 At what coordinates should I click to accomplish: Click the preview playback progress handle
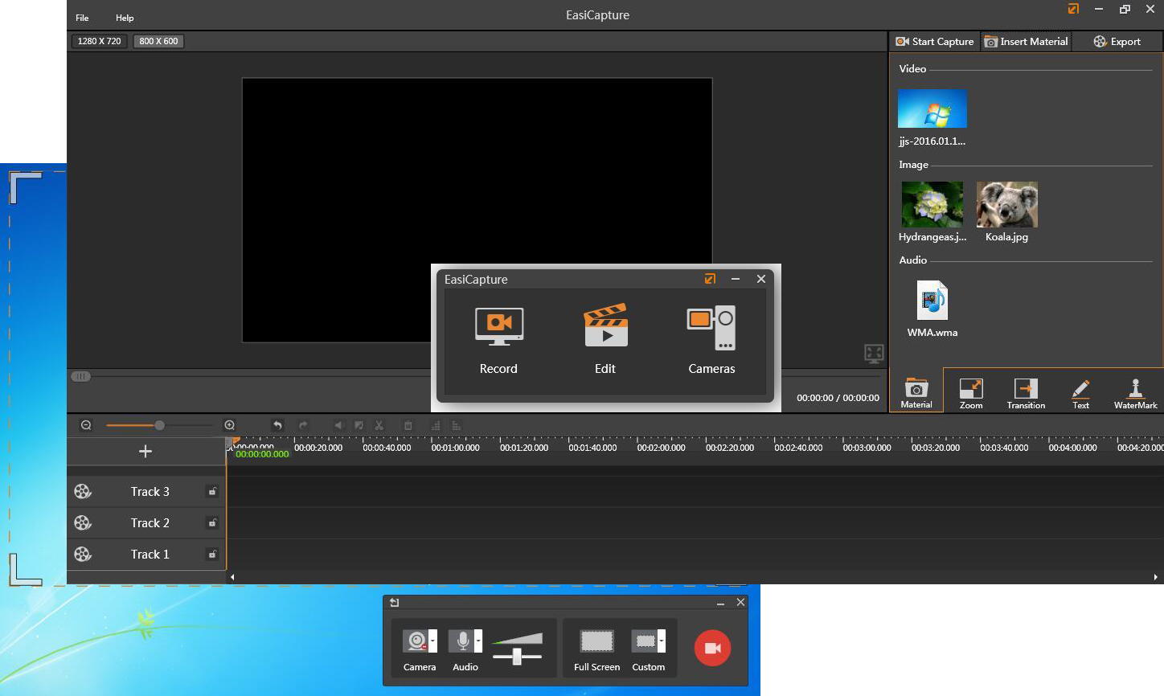point(80,376)
